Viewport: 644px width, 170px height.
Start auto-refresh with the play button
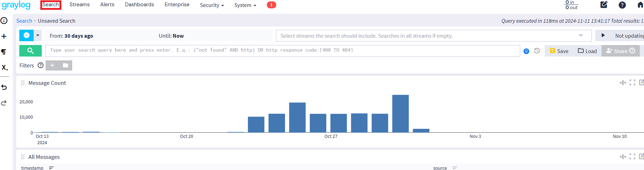click(x=603, y=36)
